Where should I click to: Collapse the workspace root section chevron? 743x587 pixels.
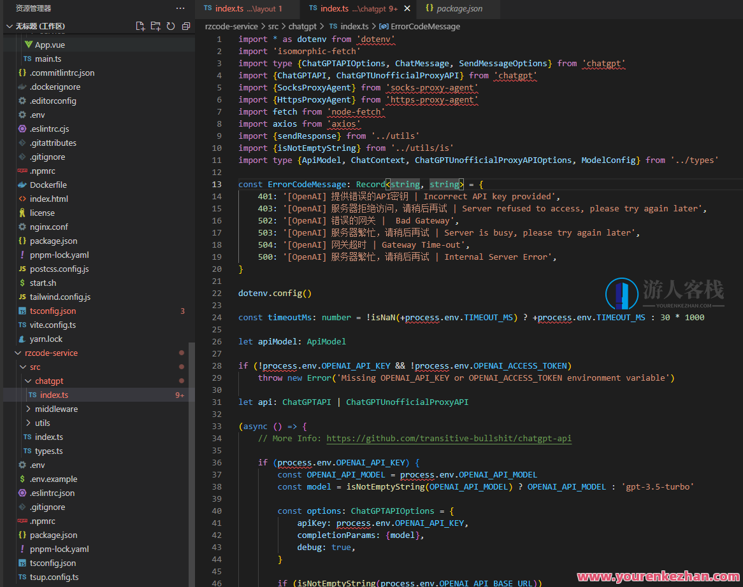[x=10, y=26]
